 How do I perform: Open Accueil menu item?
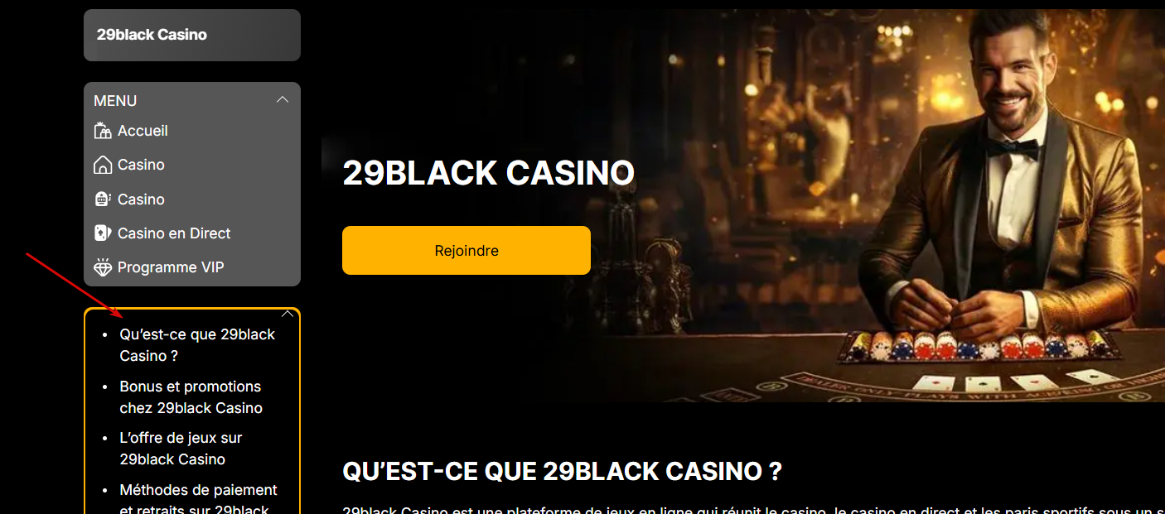(x=143, y=131)
